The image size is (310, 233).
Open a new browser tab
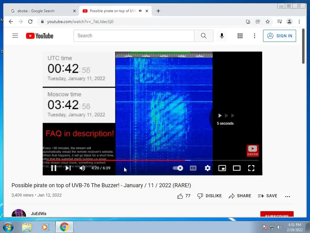coord(158,11)
